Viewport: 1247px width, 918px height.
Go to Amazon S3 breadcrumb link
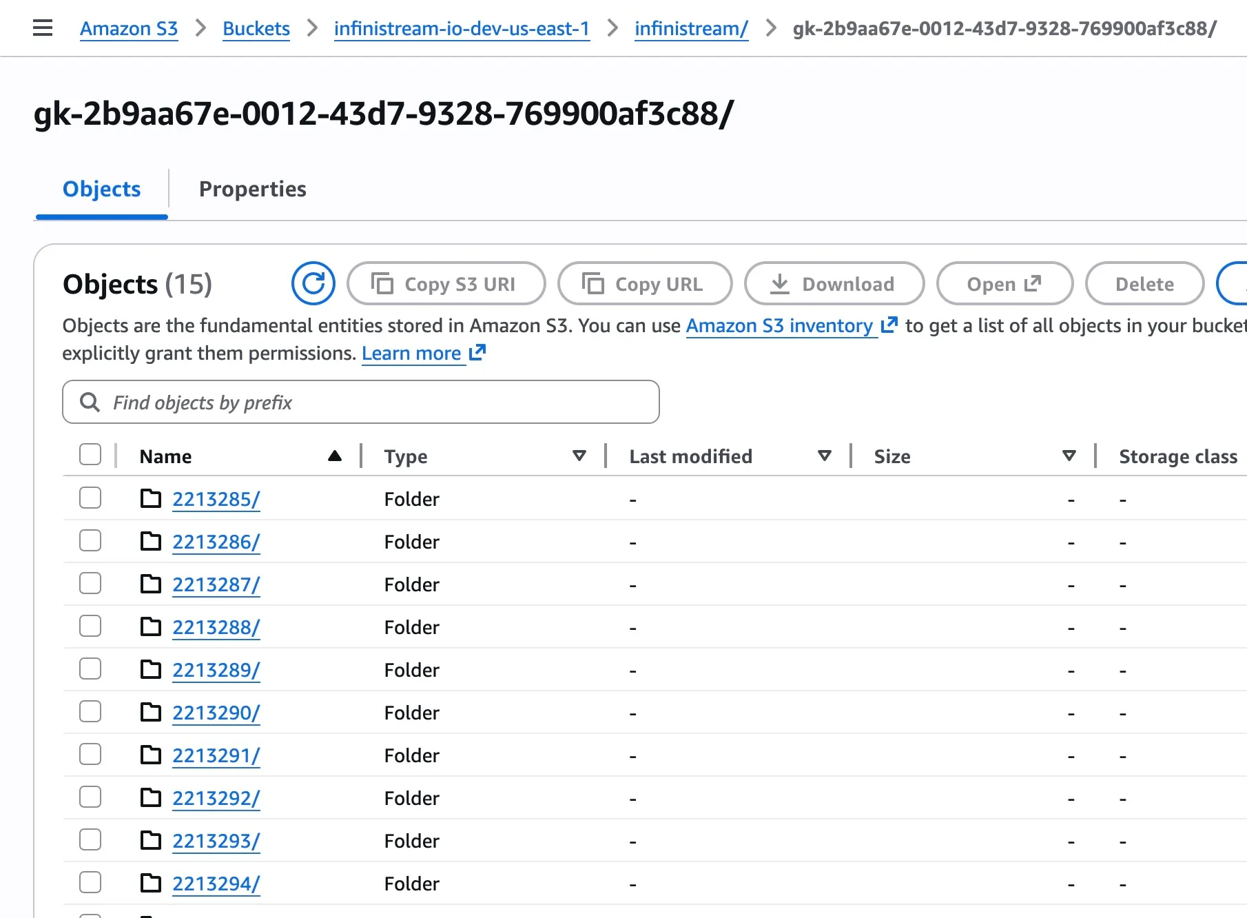(x=129, y=28)
